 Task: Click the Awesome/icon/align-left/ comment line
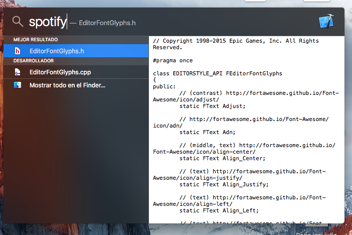pos(193,204)
